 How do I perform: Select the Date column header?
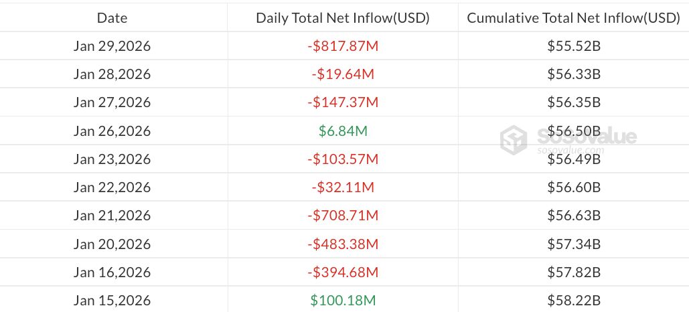pyautogui.click(x=112, y=18)
